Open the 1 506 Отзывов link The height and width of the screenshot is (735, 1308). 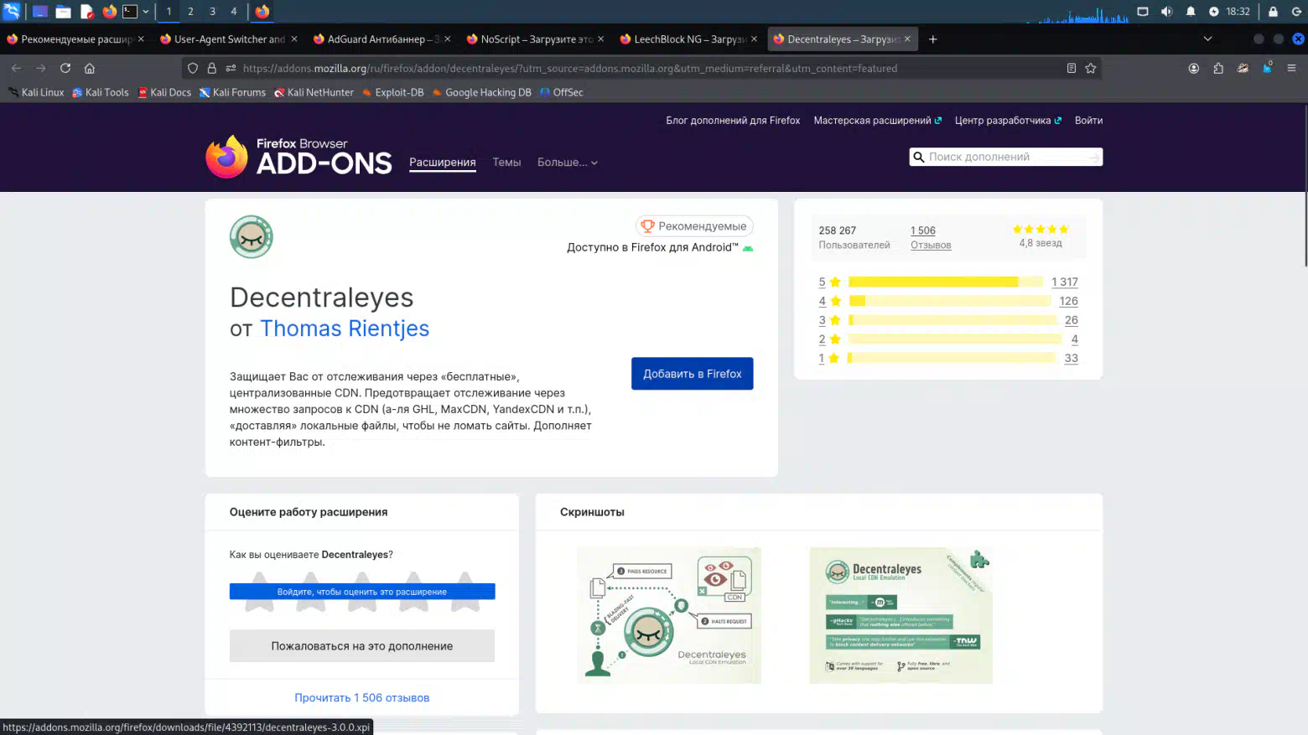[931, 237]
